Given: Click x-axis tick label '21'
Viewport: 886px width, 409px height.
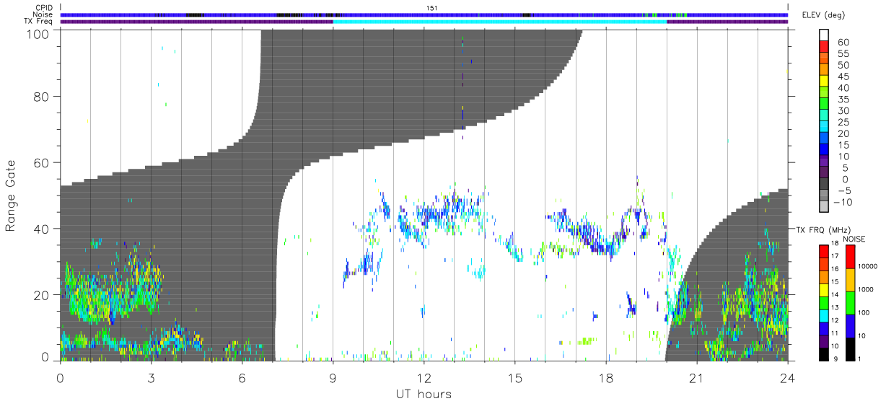Looking at the screenshot, I should [696, 377].
